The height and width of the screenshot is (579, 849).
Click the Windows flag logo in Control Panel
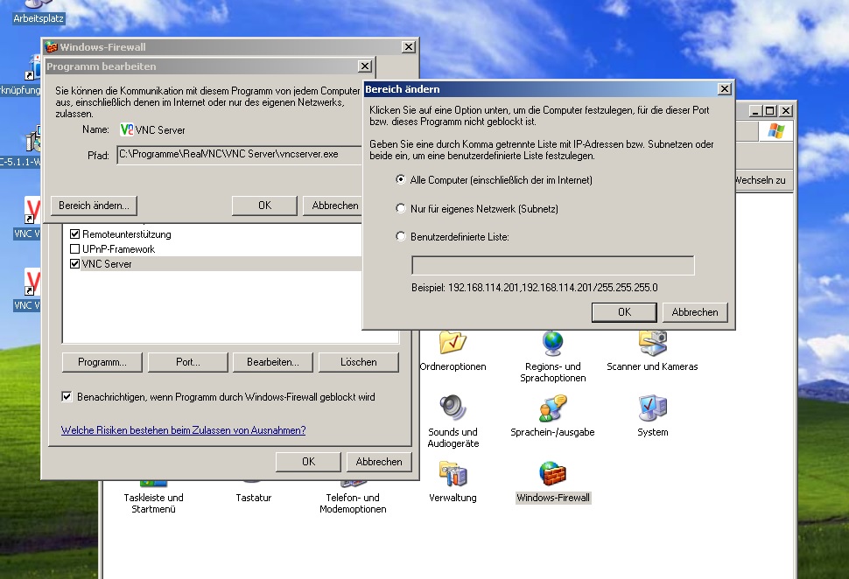tap(775, 130)
